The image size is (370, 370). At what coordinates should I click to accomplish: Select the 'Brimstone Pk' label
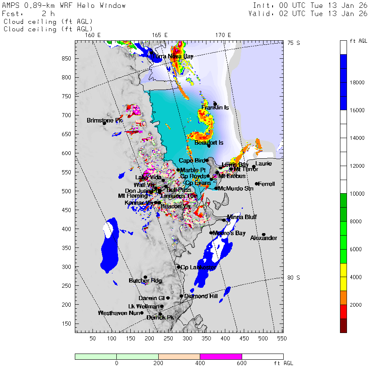click(x=104, y=120)
